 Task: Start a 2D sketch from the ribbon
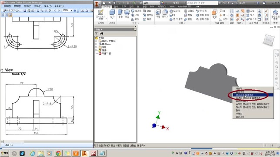(x=100, y=15)
